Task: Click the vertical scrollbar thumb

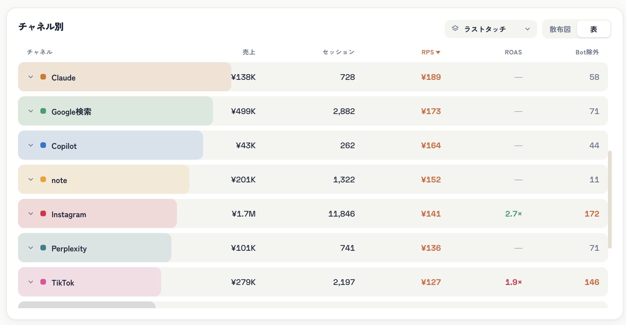Action: (610, 199)
